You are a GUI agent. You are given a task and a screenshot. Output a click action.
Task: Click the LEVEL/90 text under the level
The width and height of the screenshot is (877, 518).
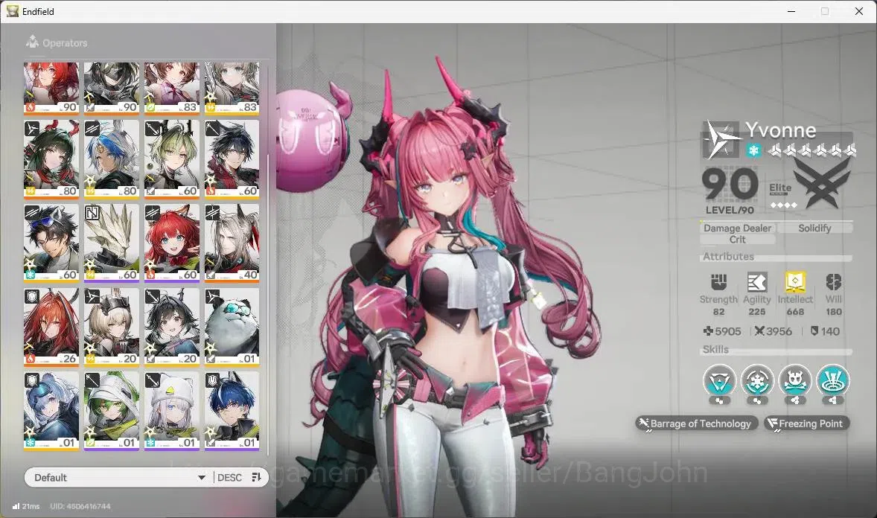click(730, 210)
